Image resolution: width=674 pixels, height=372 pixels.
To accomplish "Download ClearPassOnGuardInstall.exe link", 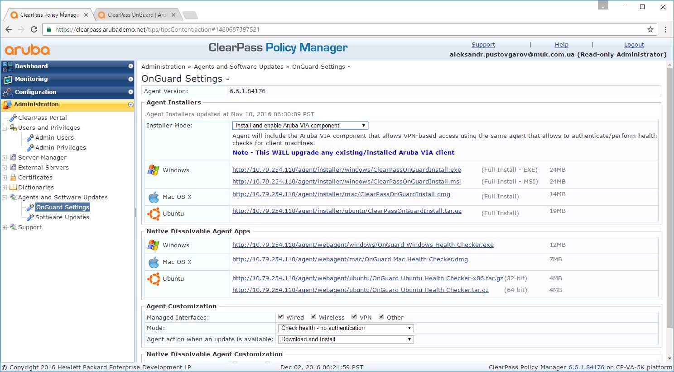I will click(347, 170).
